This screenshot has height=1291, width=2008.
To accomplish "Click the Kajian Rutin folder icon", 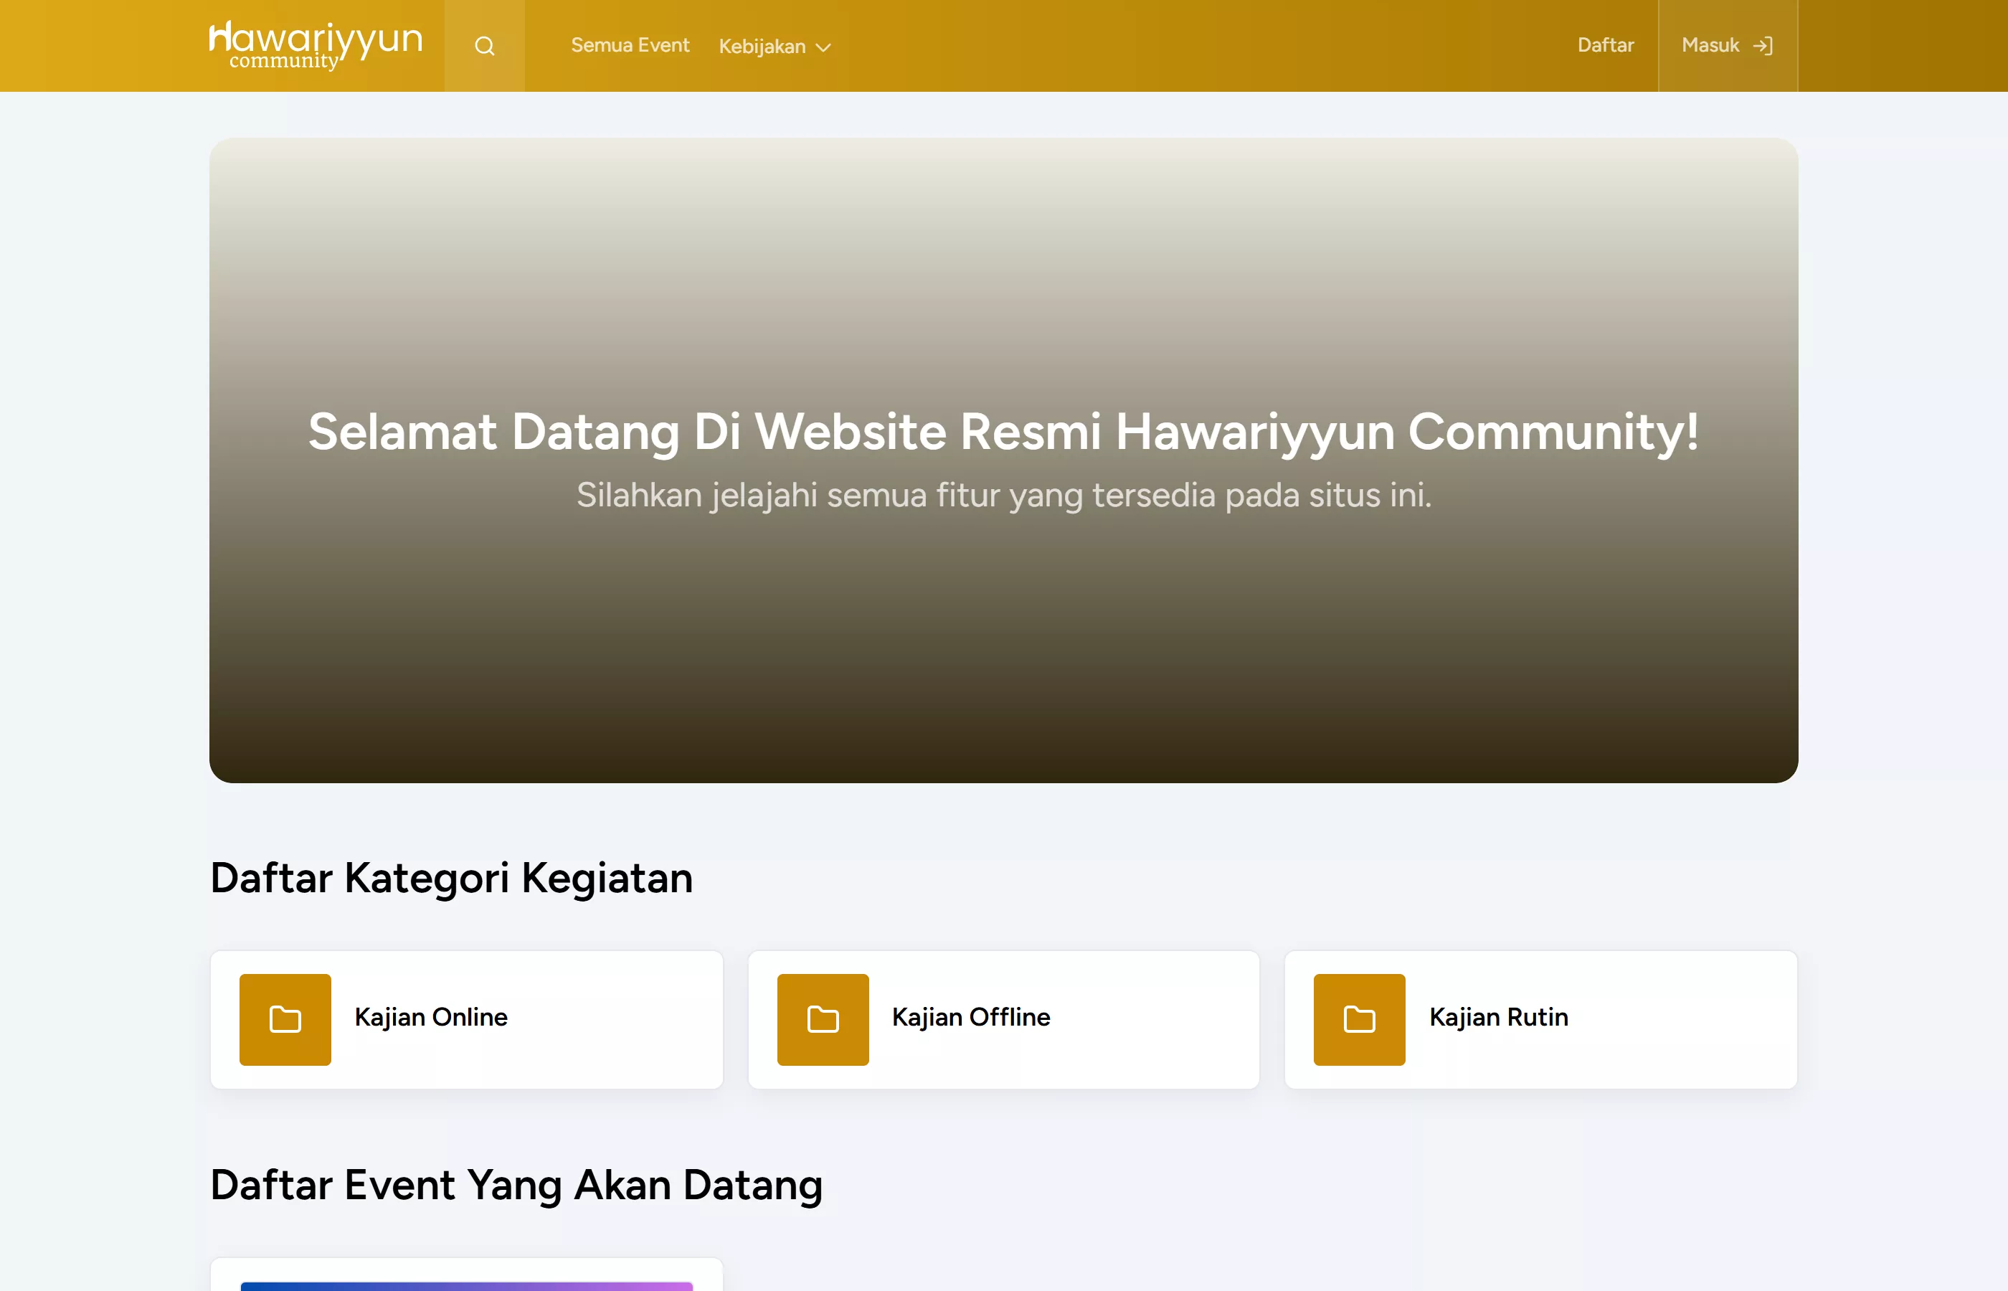I will pos(1358,1019).
